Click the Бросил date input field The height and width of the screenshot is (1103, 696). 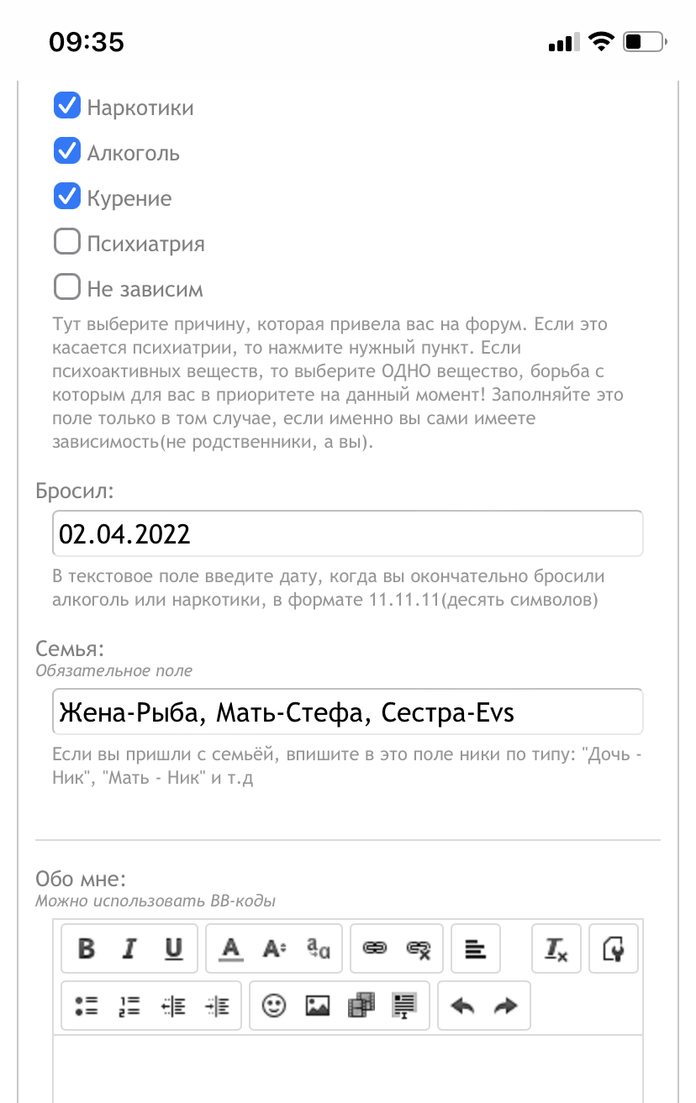pyautogui.click(x=347, y=533)
